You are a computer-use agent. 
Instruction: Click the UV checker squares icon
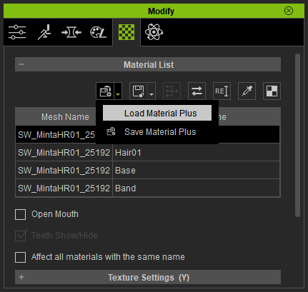tap(272, 91)
